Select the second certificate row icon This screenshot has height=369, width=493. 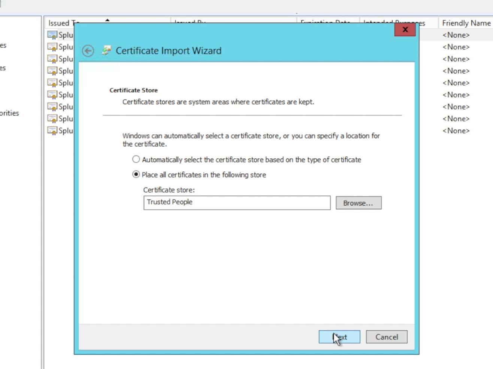52,47
